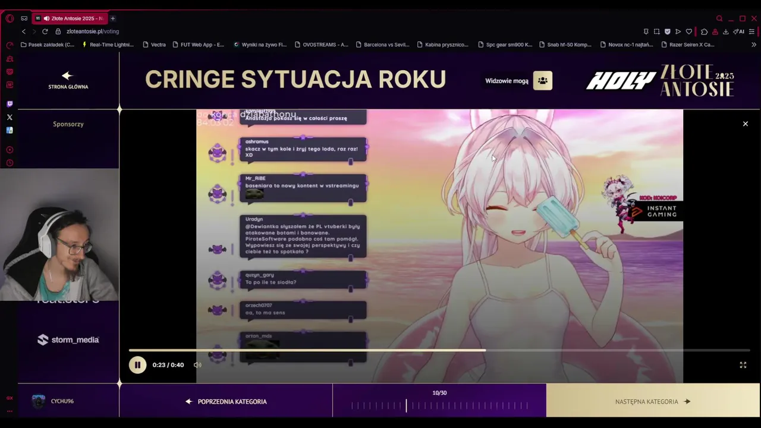
Task: View site security info via padlock icon
Action: (x=58, y=32)
